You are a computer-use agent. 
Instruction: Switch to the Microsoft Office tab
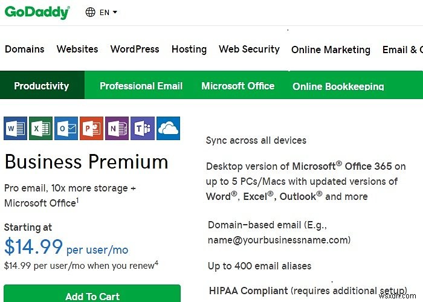[237, 86]
